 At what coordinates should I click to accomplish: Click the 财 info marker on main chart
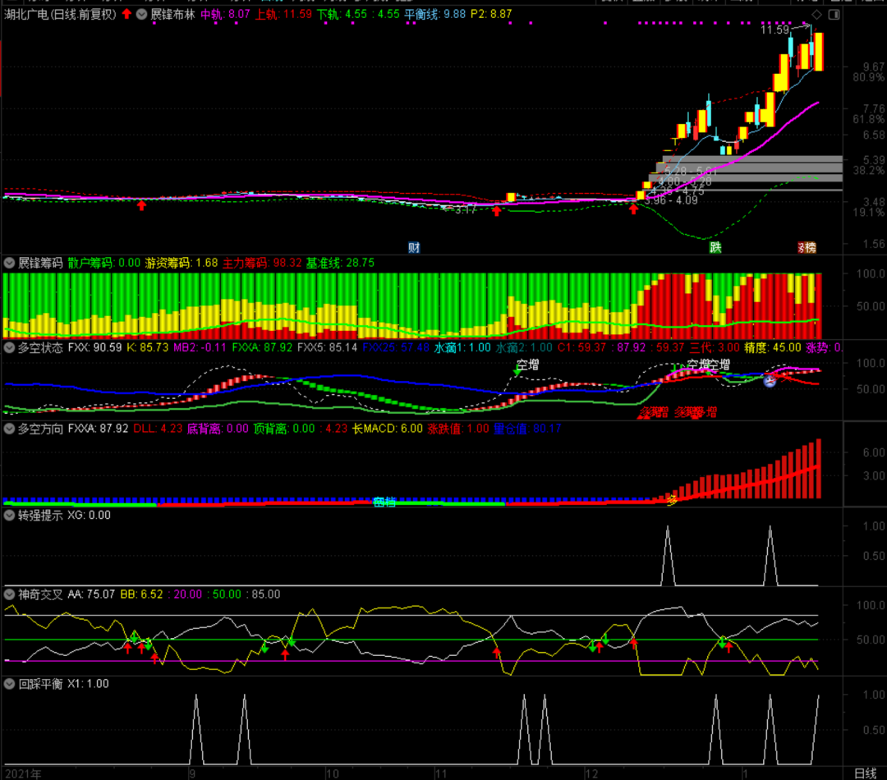click(x=415, y=246)
